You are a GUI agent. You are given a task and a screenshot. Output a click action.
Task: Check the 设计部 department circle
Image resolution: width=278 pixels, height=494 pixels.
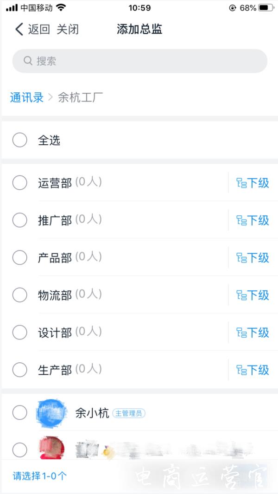click(19, 332)
